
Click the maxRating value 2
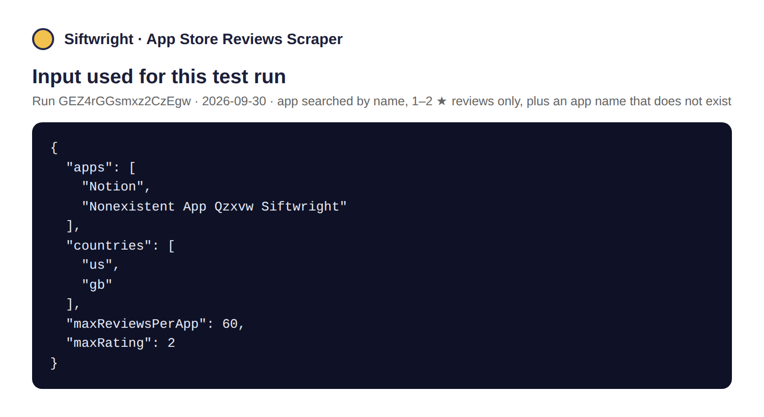coord(171,343)
